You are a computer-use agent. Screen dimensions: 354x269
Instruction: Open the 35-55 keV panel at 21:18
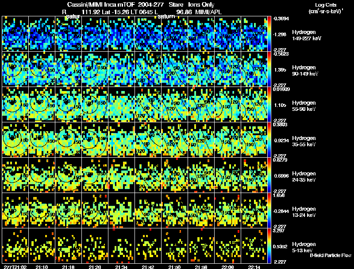tap(69, 140)
